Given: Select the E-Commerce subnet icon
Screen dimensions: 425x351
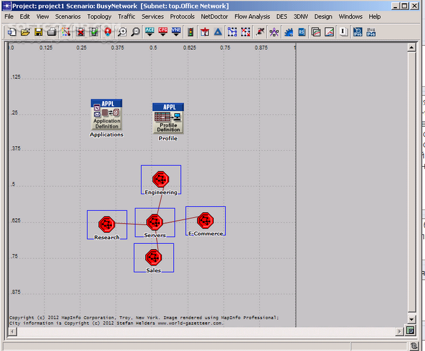Looking at the screenshot, I should pyautogui.click(x=205, y=221).
